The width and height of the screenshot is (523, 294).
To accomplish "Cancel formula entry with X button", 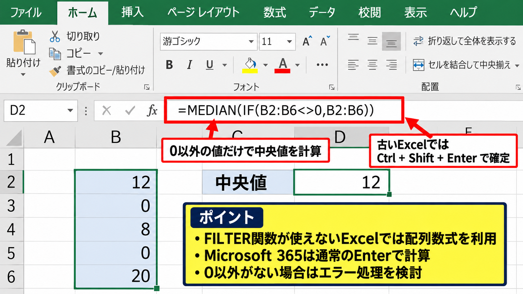I will 107,110.
